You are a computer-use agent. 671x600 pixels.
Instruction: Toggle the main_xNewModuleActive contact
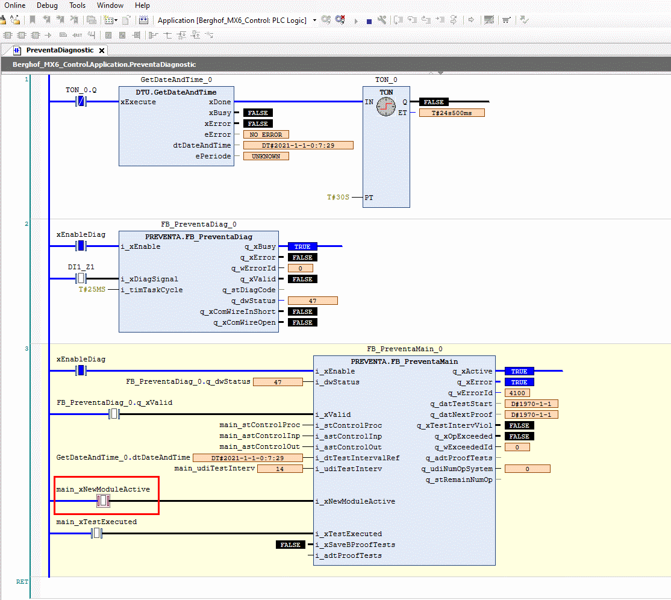tap(103, 501)
